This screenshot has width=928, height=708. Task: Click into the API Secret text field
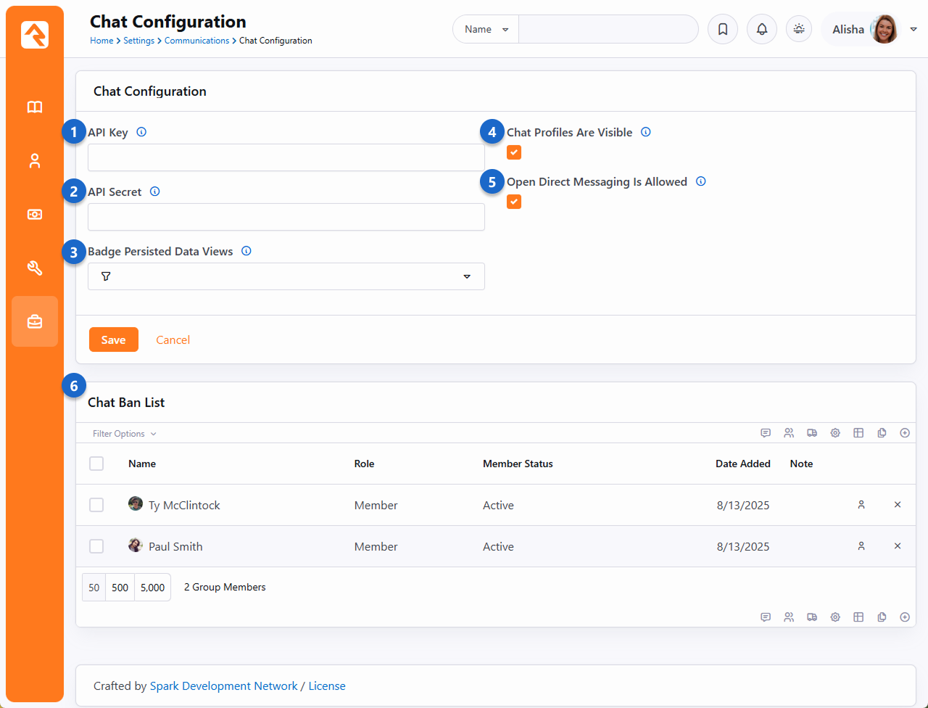[x=286, y=217]
